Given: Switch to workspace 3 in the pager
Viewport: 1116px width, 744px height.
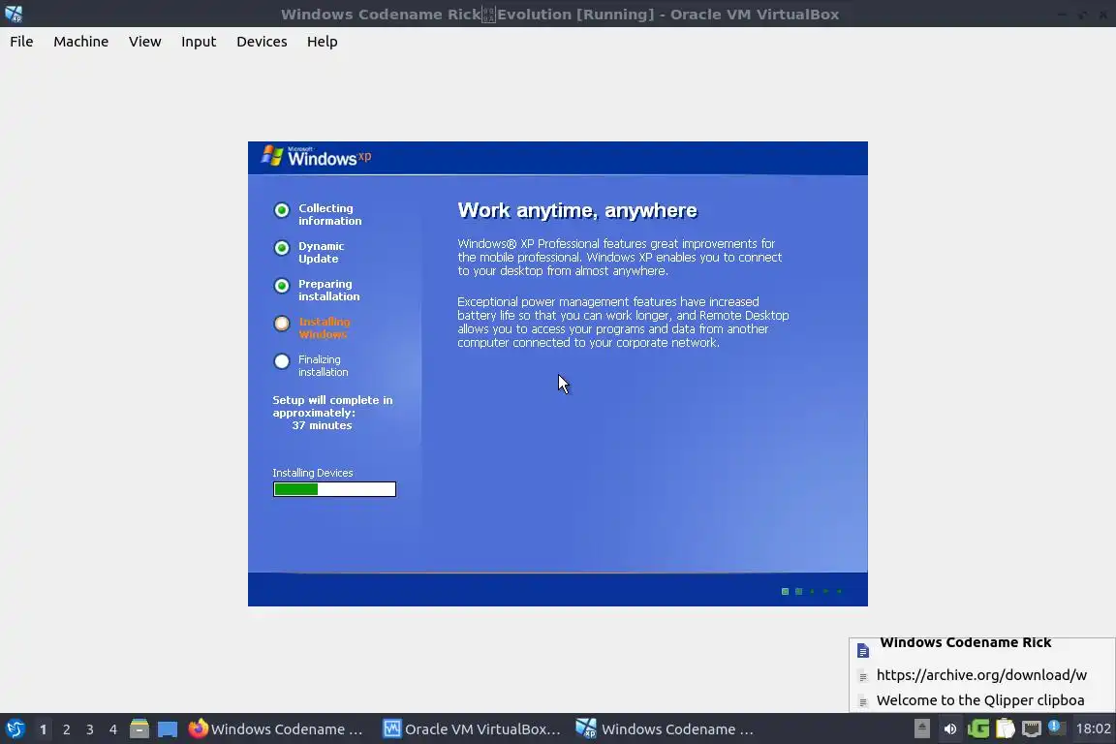Looking at the screenshot, I should coord(90,729).
